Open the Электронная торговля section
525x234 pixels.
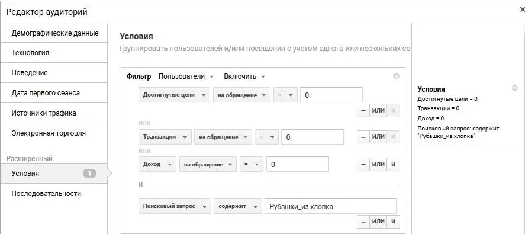coord(54,133)
